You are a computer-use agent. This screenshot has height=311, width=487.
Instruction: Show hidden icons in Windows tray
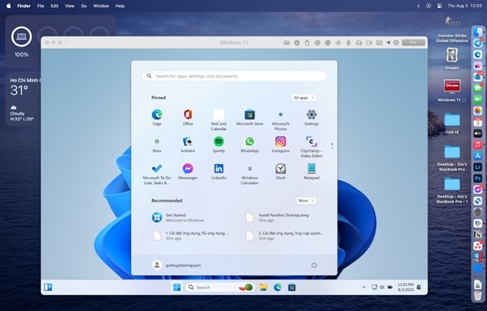point(364,288)
